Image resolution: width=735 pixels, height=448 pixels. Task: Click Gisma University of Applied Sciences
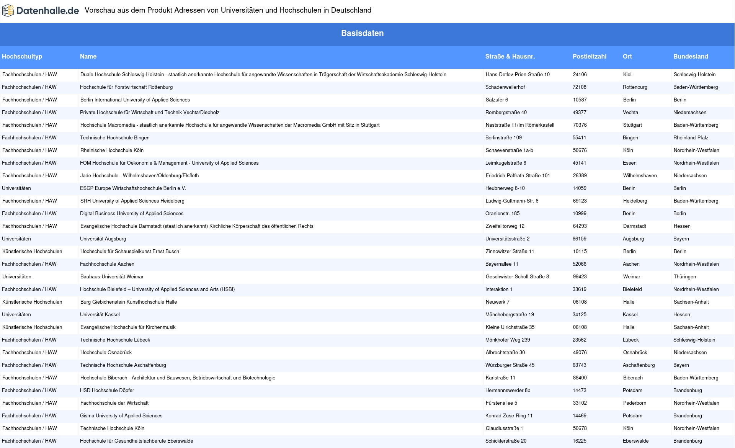tap(121, 416)
